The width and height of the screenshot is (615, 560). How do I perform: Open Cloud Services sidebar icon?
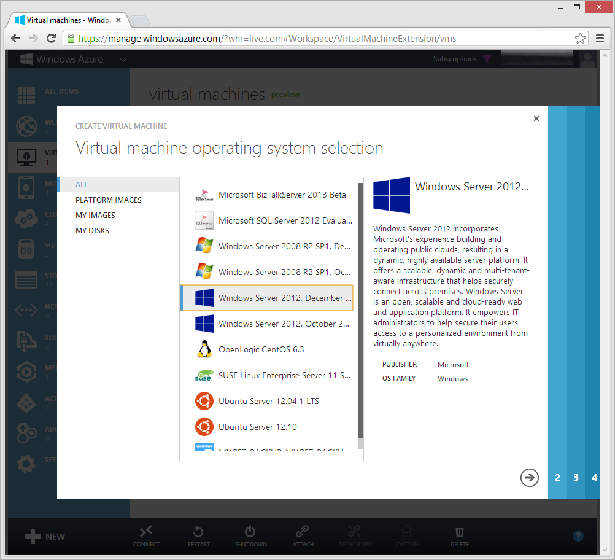click(x=26, y=219)
